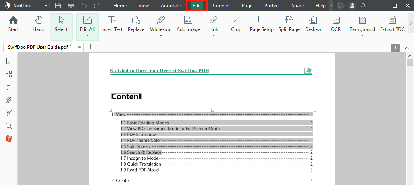Run the Deskew tool
This screenshot has width=414, height=185.
click(x=313, y=24)
